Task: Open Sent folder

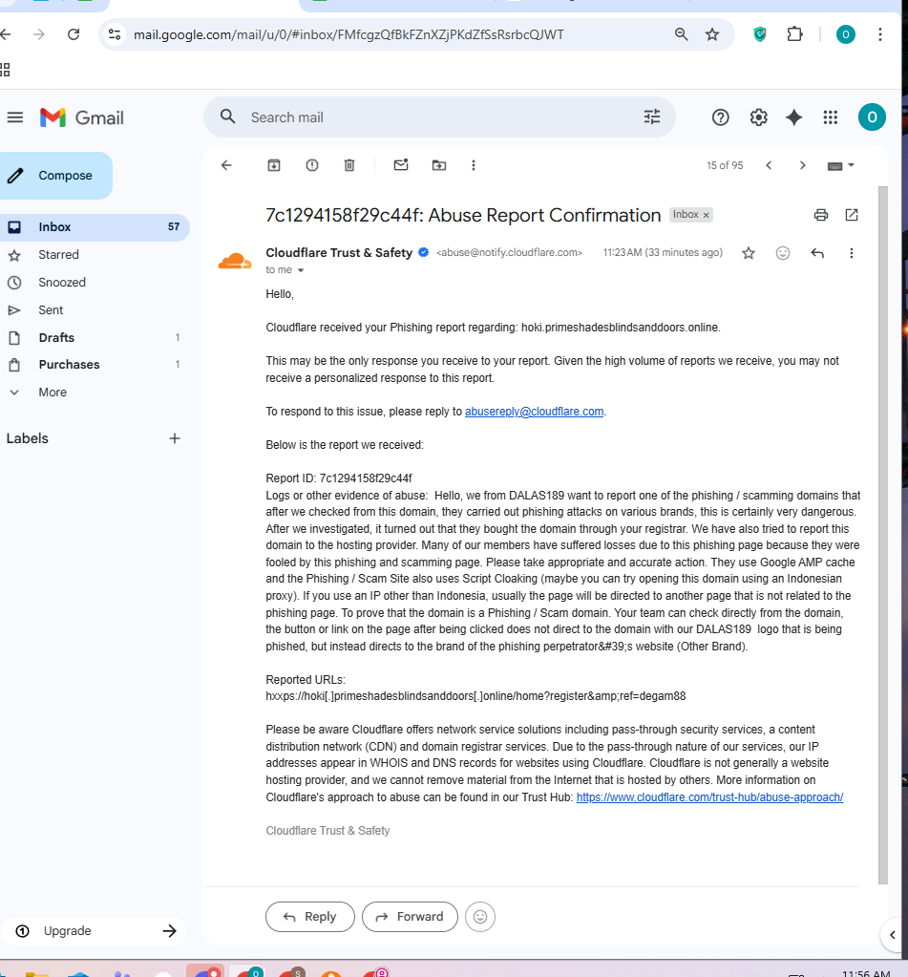Action: coord(94,309)
